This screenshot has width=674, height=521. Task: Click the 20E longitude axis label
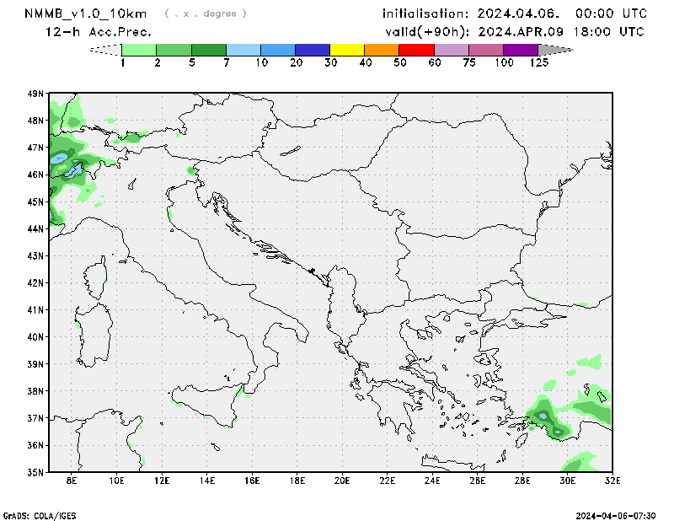coord(342,481)
